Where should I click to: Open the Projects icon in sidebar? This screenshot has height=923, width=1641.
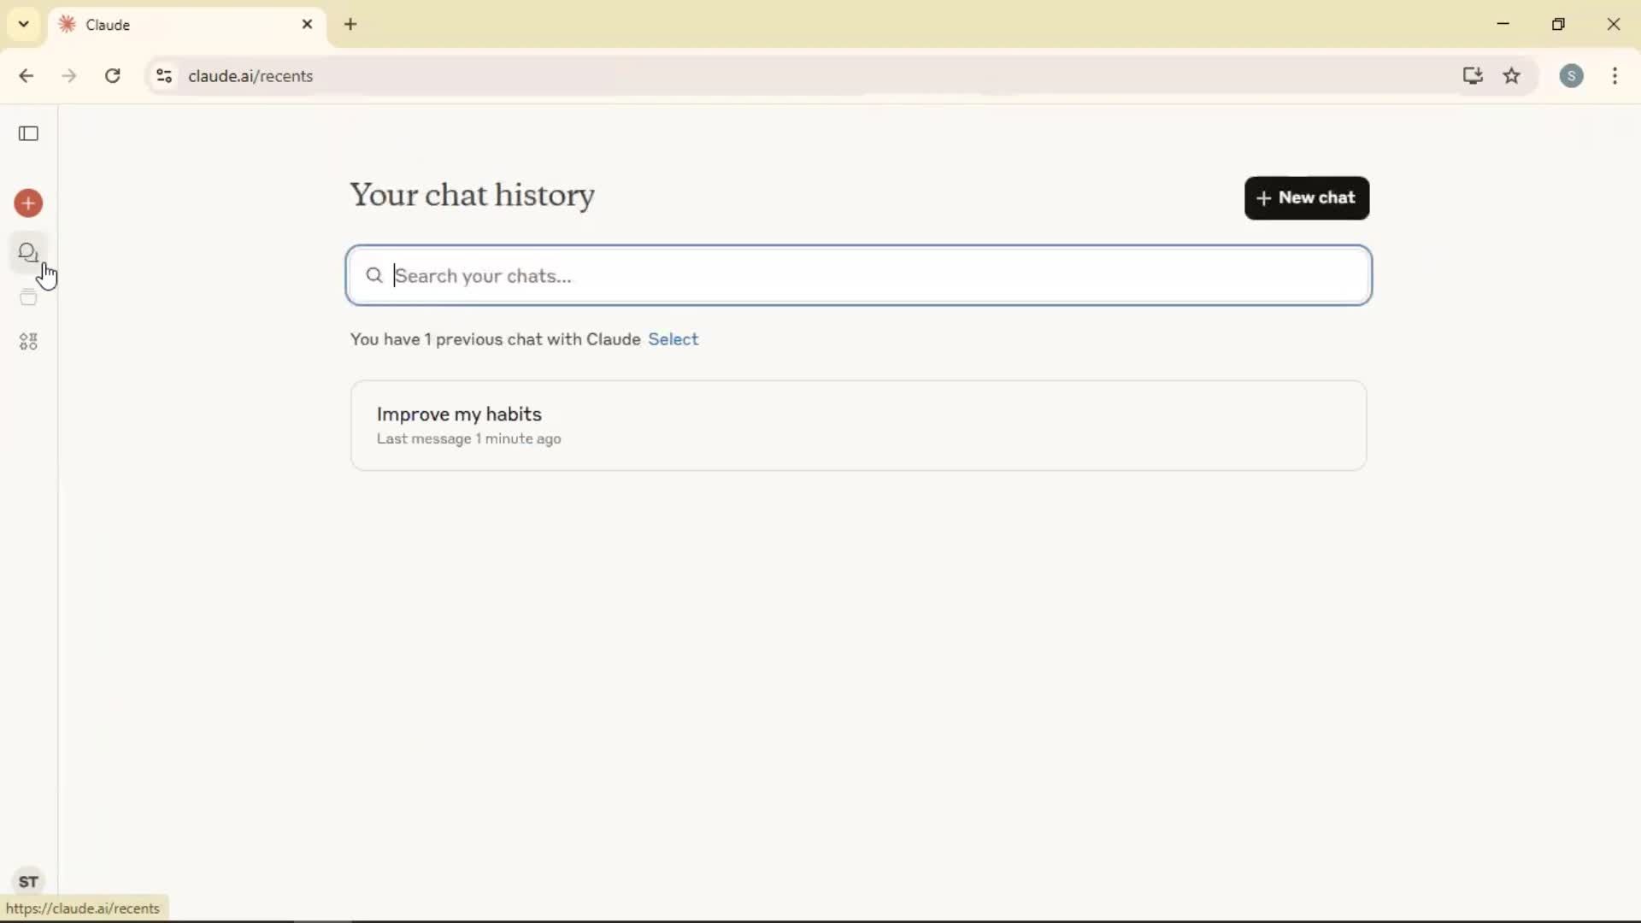pyautogui.click(x=29, y=297)
